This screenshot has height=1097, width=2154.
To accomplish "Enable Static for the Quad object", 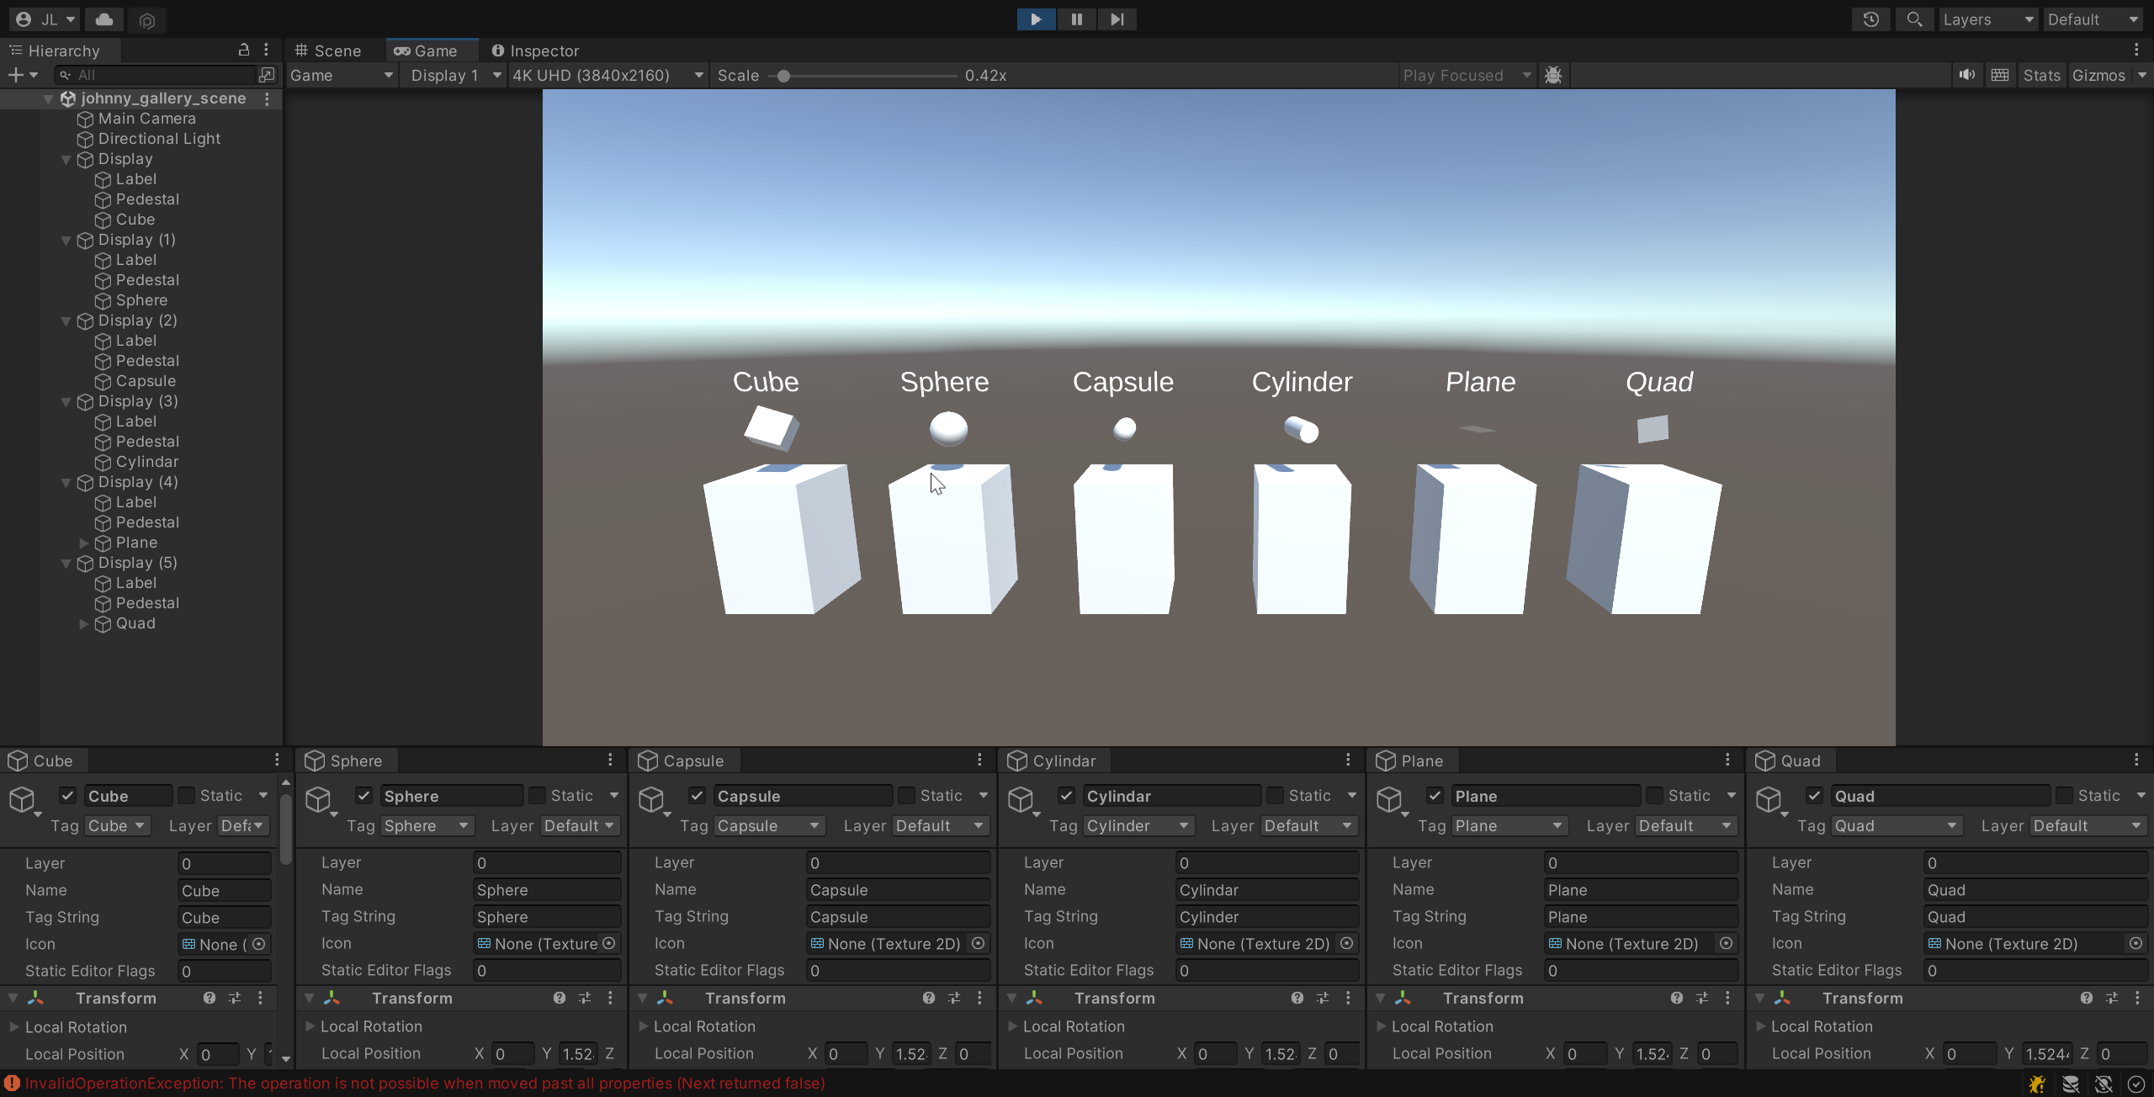I will (2066, 795).
